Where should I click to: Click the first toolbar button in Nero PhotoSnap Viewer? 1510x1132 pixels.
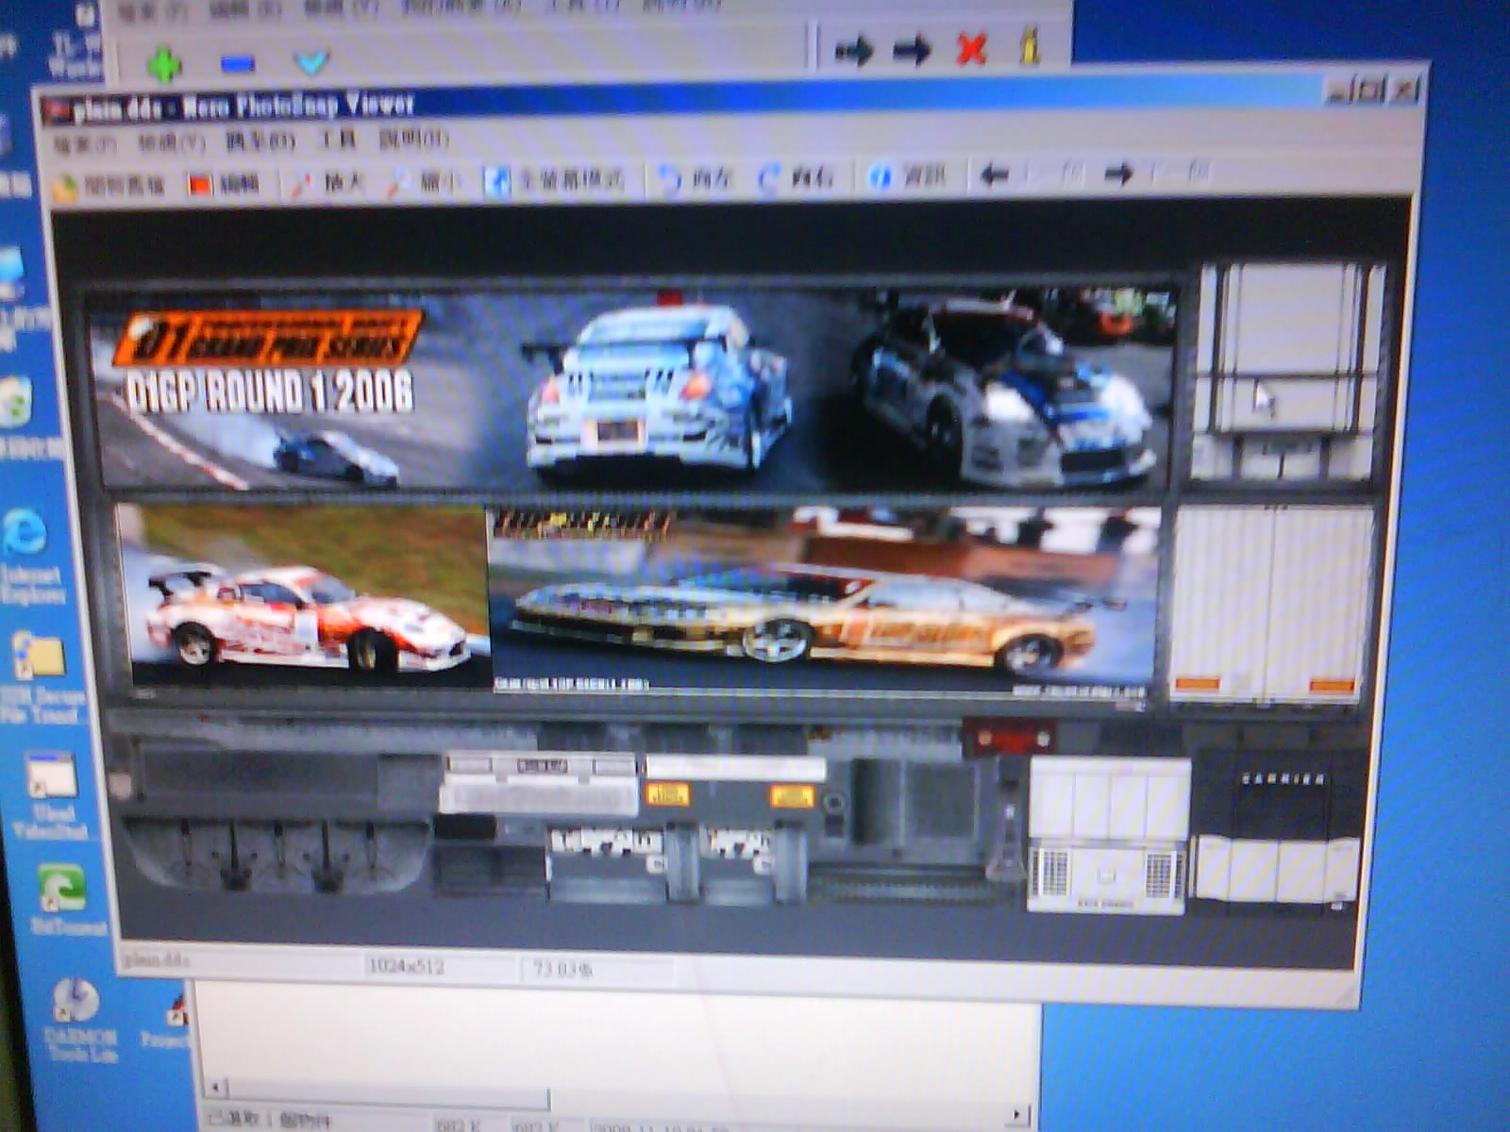coord(109,186)
